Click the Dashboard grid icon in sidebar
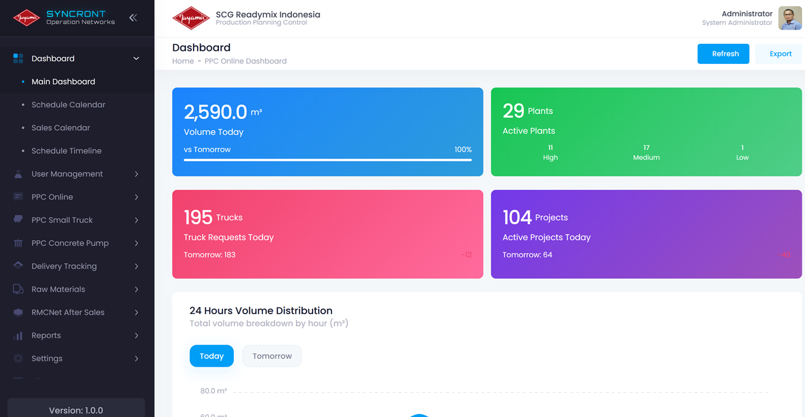Screen dimensions: 805x417 point(18,59)
